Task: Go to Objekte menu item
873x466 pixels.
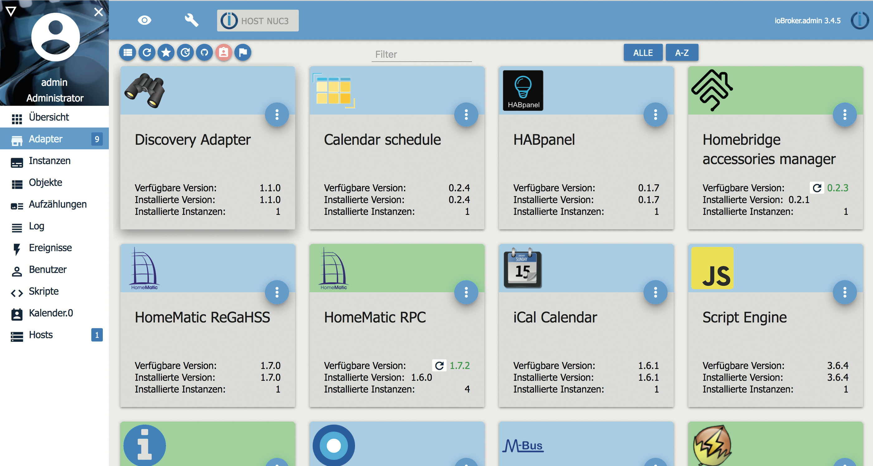Action: (x=45, y=182)
